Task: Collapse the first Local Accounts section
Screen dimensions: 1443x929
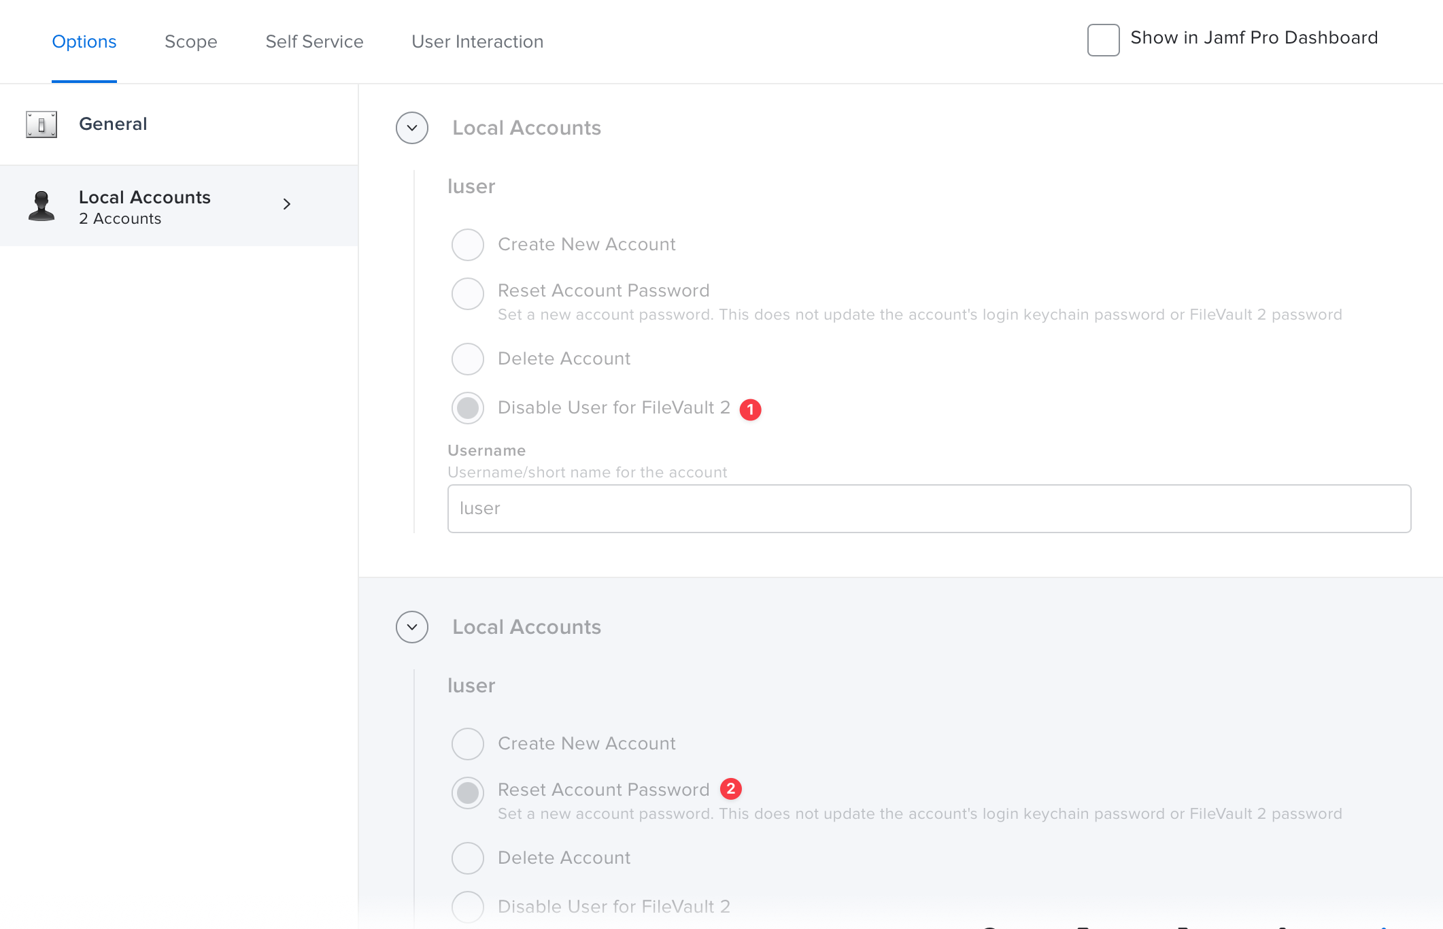Action: click(x=412, y=128)
